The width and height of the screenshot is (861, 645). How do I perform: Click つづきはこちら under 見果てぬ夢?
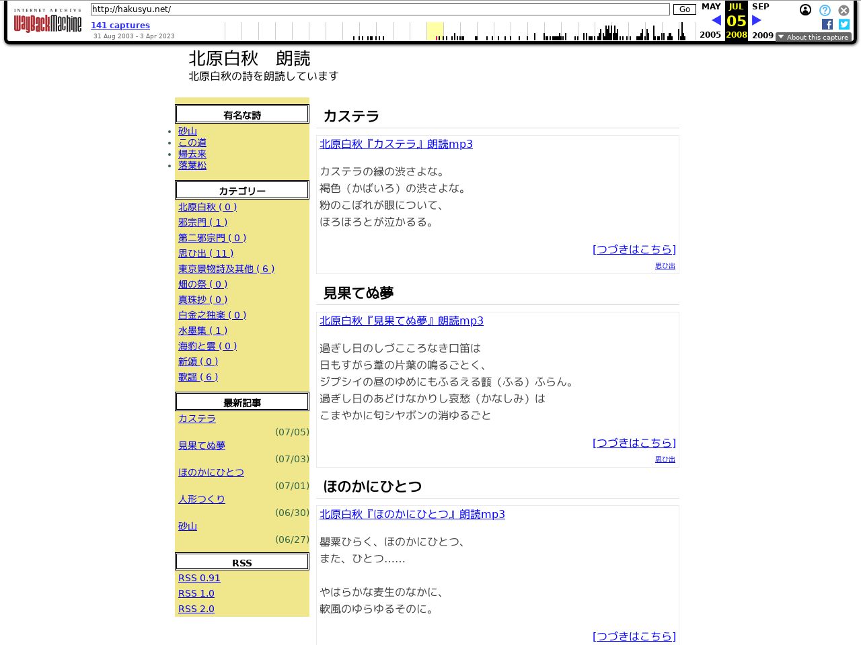coord(634,443)
